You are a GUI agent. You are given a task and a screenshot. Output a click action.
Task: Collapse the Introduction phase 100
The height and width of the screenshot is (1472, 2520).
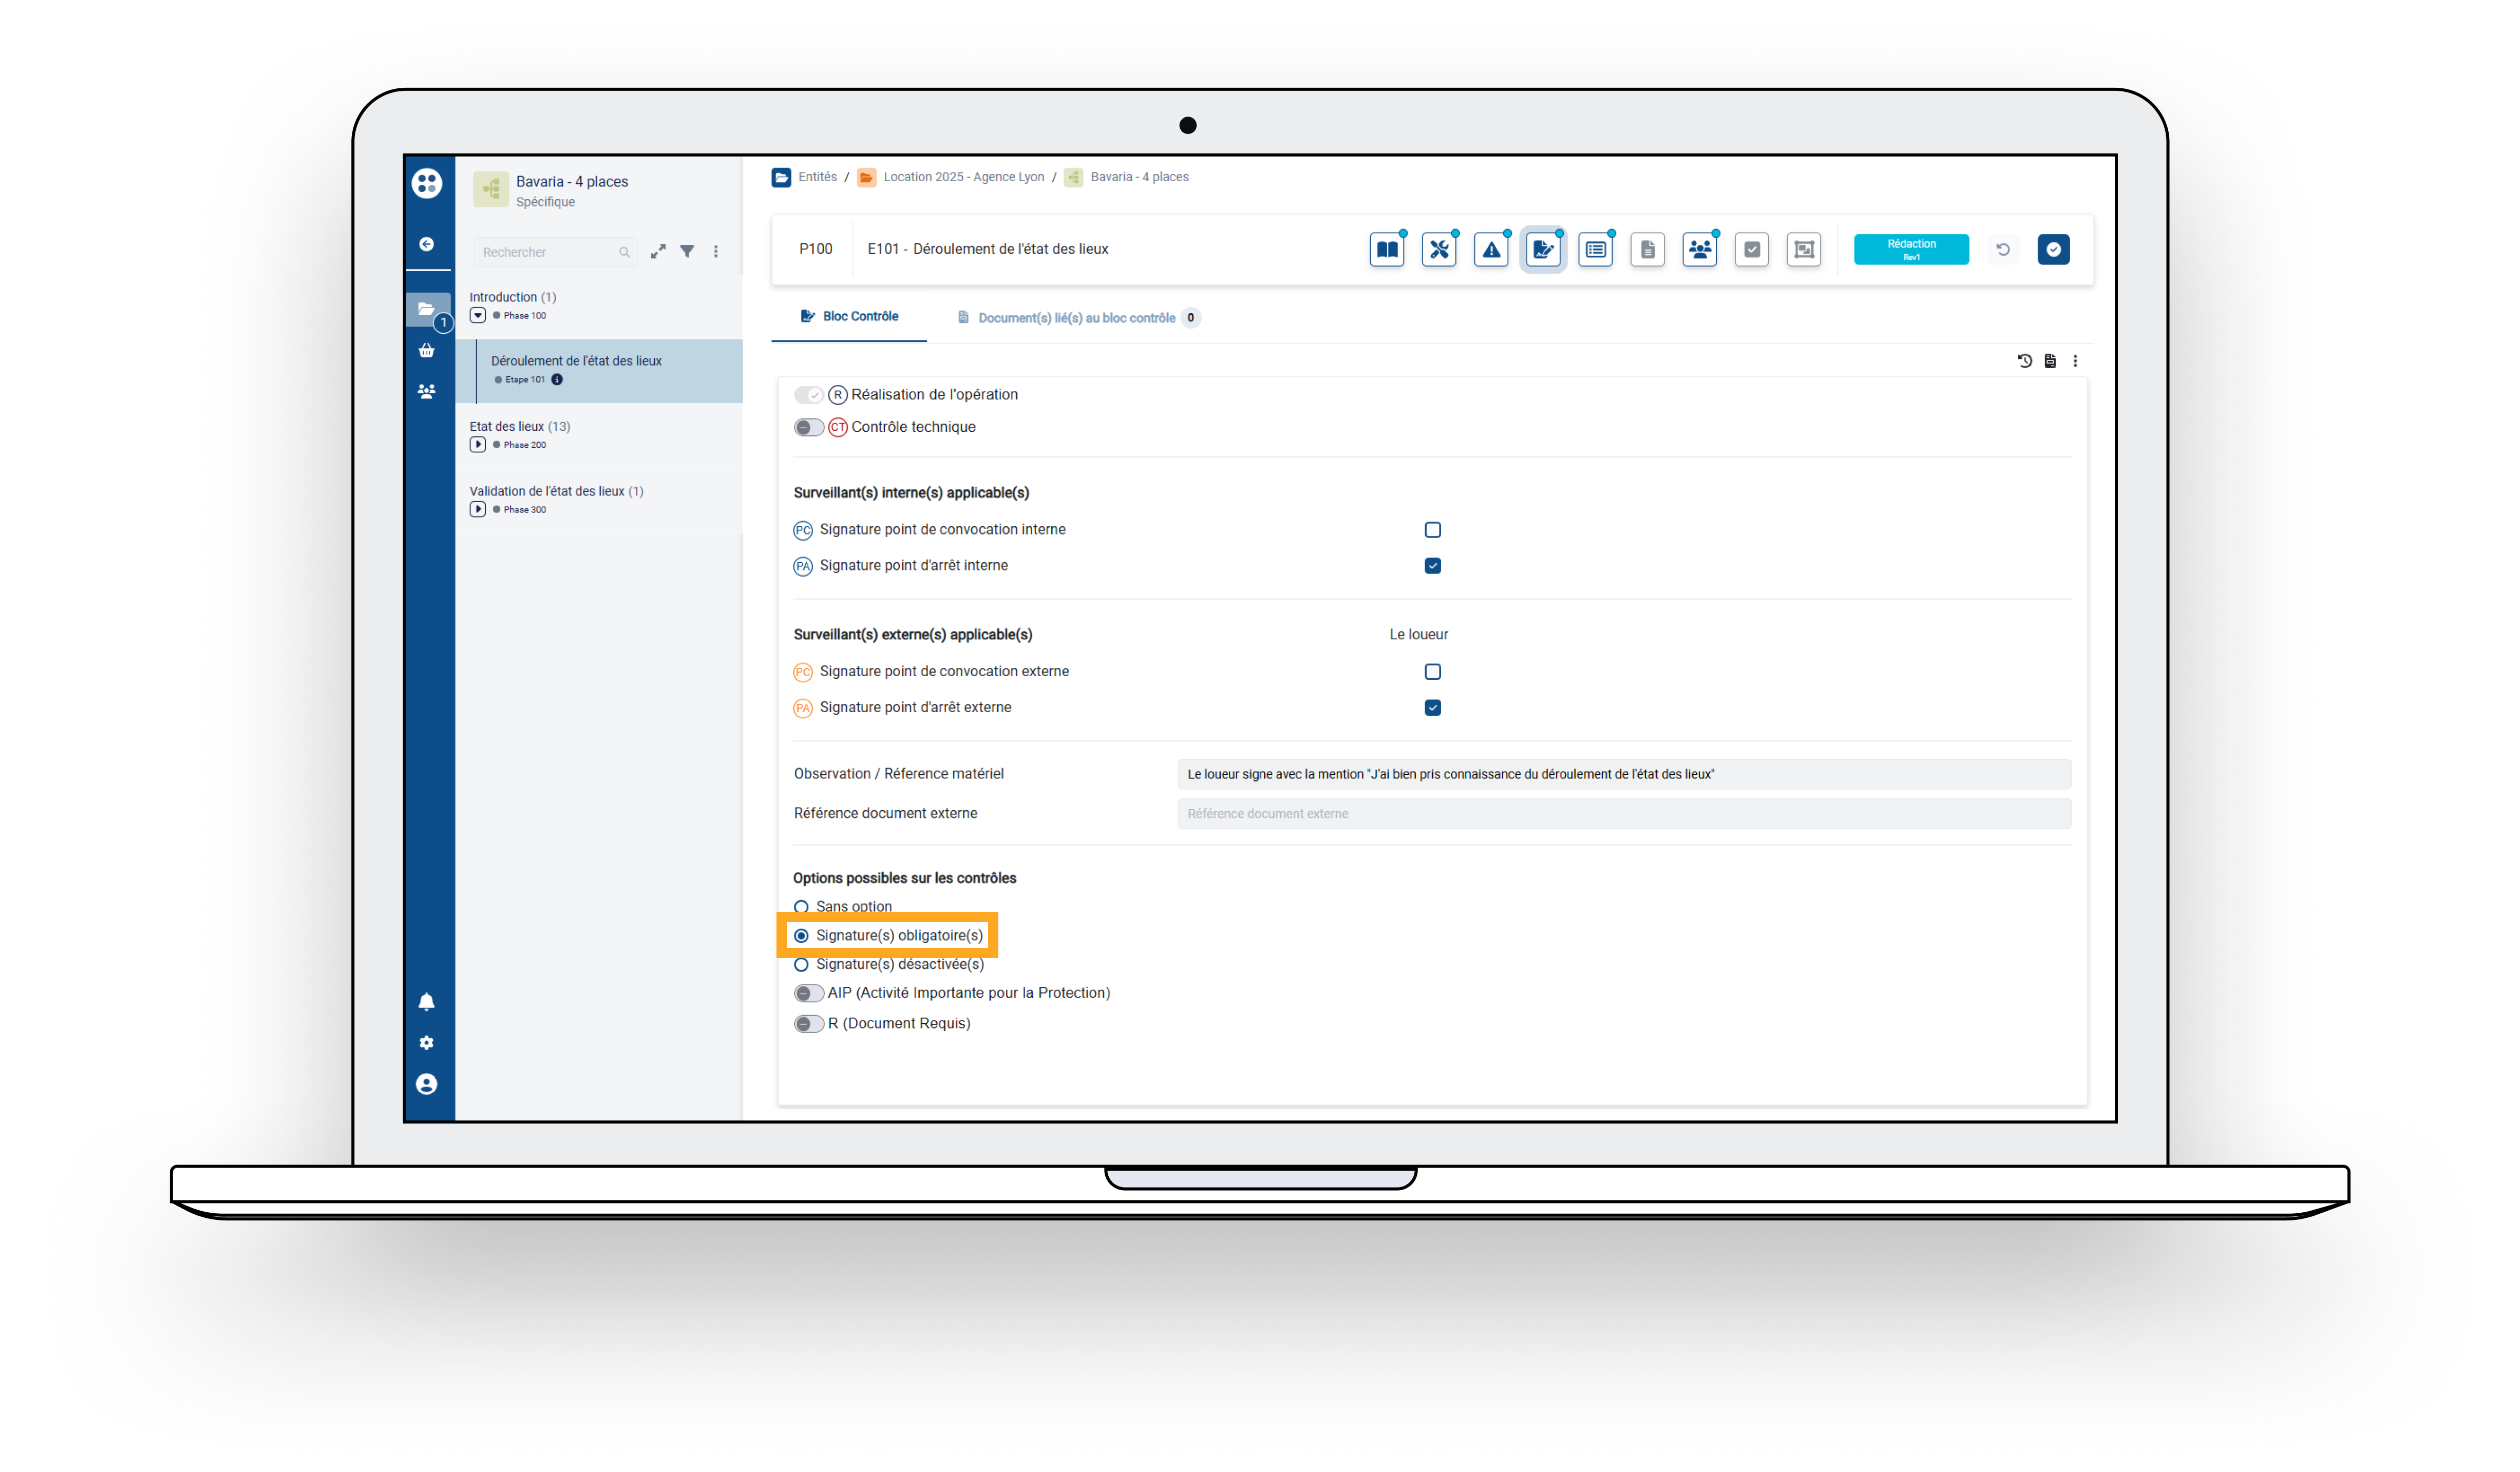tap(478, 316)
